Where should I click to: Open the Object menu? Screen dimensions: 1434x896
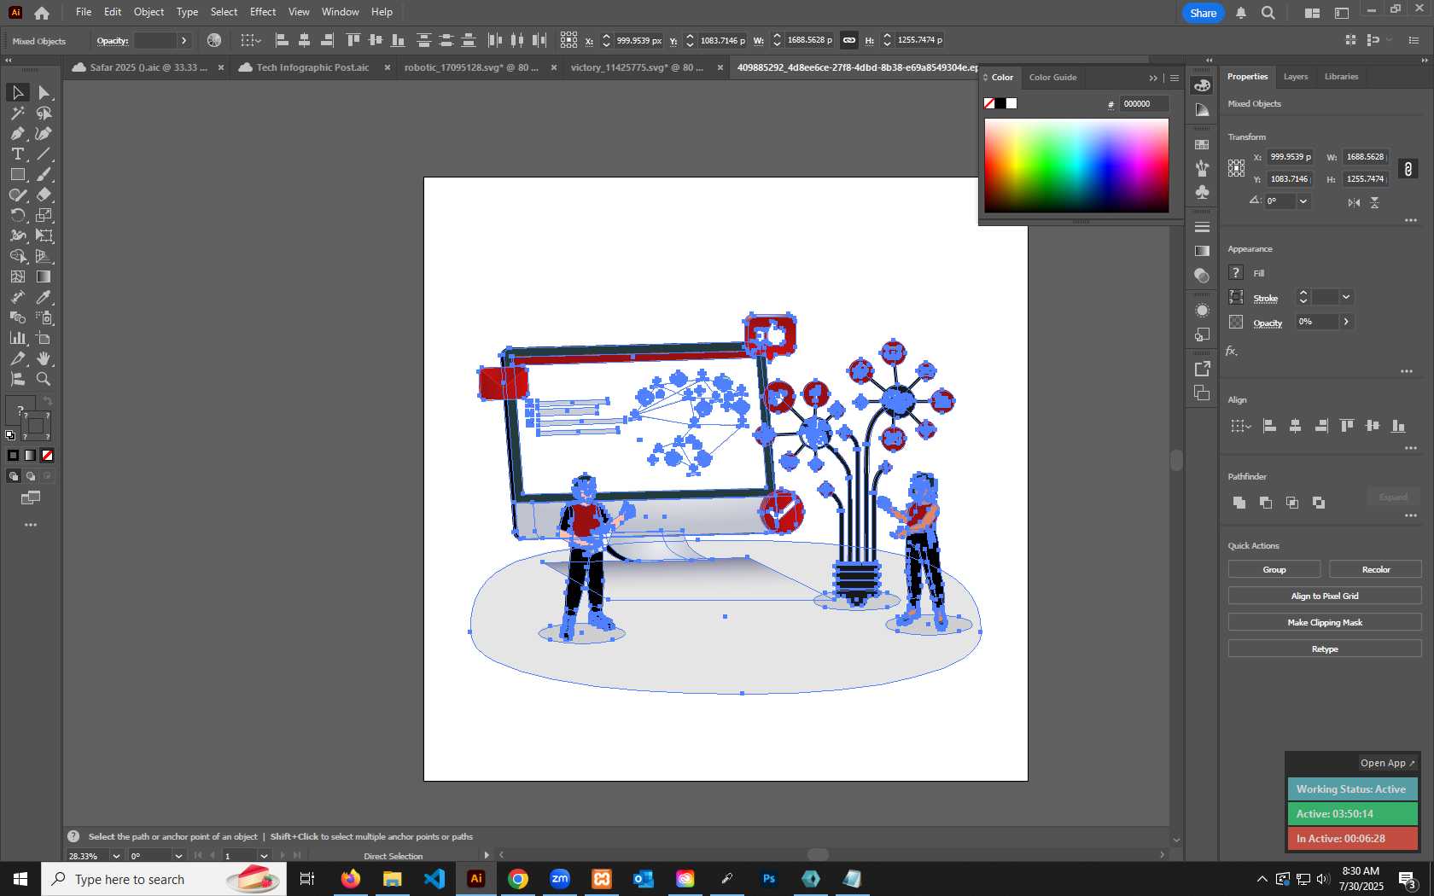[x=149, y=12]
